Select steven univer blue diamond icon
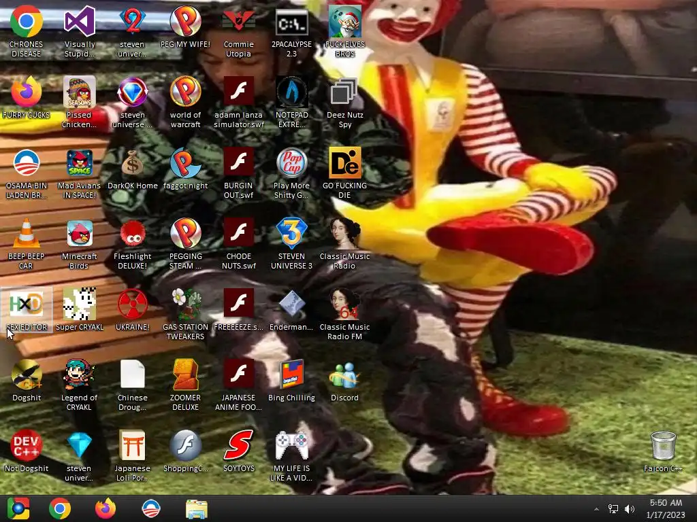Viewport: 697px width, 522px height. [x=80, y=445]
